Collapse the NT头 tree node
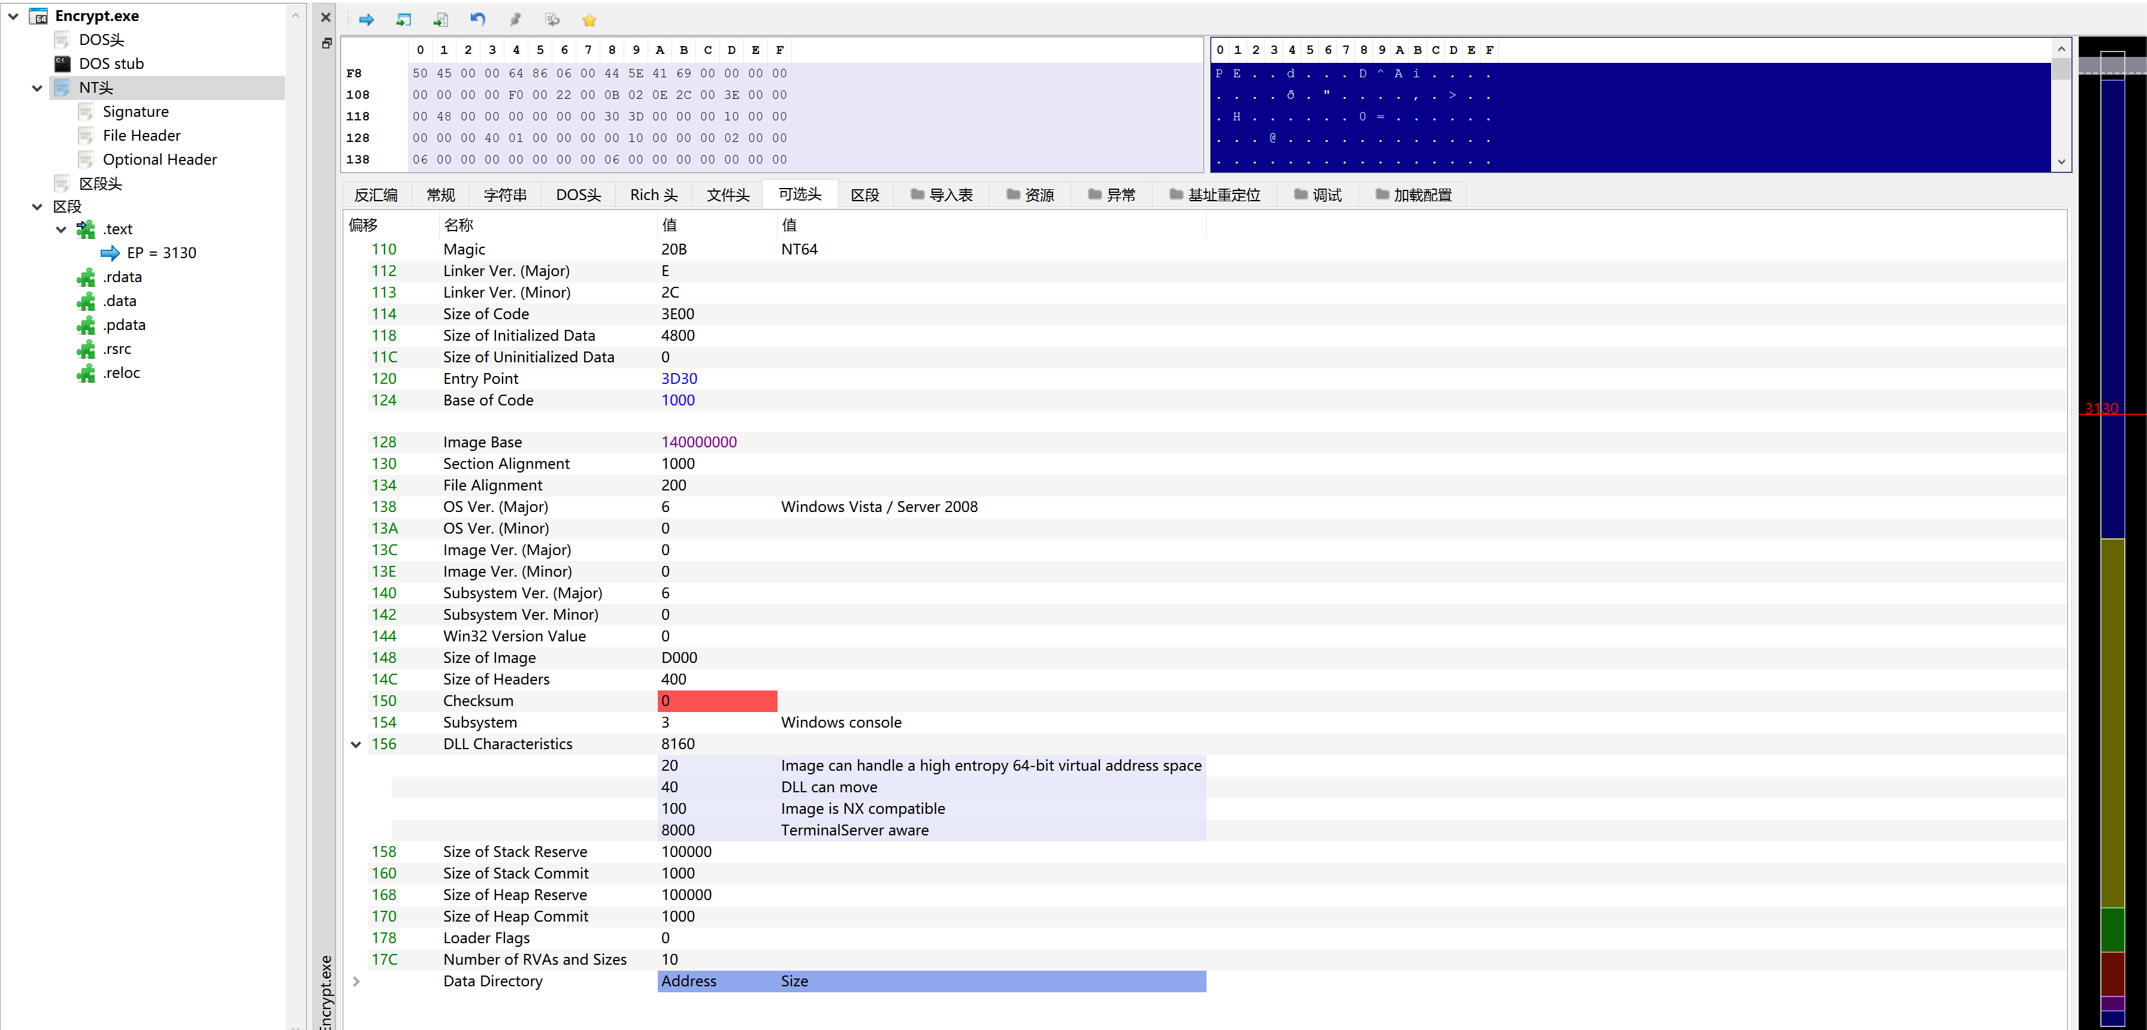This screenshot has height=1030, width=2147. point(37,89)
